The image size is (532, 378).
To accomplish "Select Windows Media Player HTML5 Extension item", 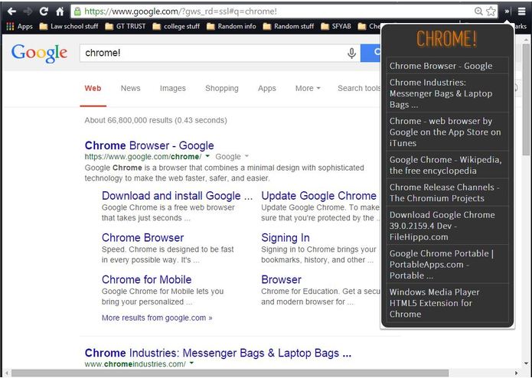I will point(447,303).
